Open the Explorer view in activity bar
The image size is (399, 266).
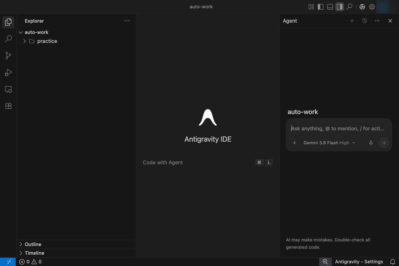tap(9, 22)
